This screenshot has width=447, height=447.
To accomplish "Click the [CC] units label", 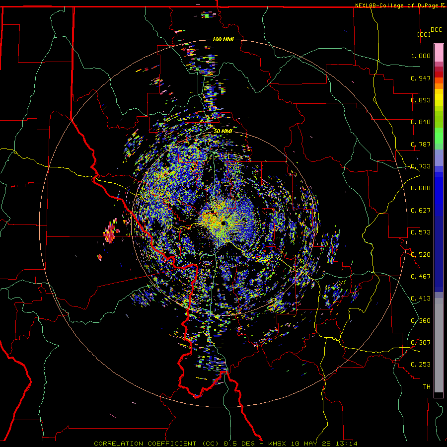I will 424,34.
